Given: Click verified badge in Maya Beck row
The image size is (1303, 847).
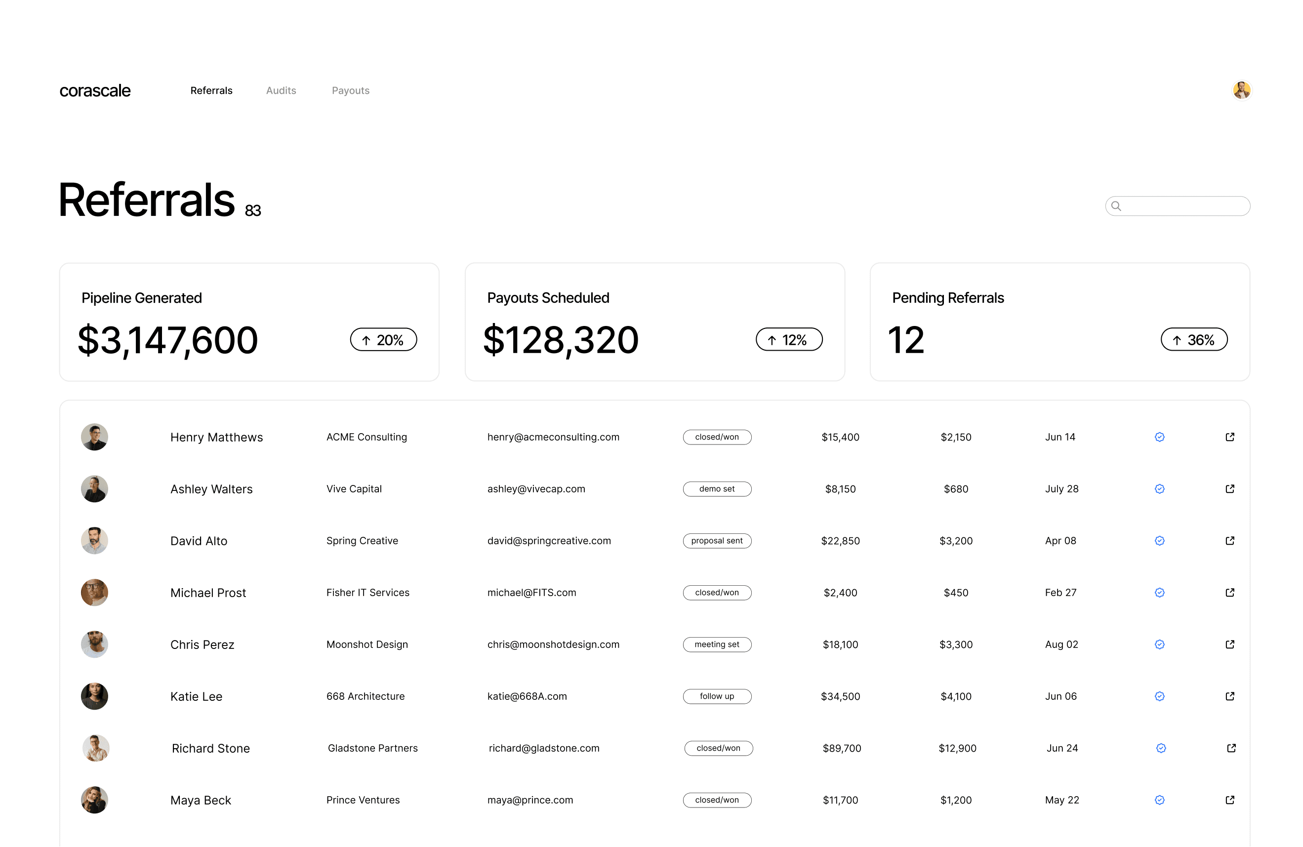Looking at the screenshot, I should click(1160, 800).
